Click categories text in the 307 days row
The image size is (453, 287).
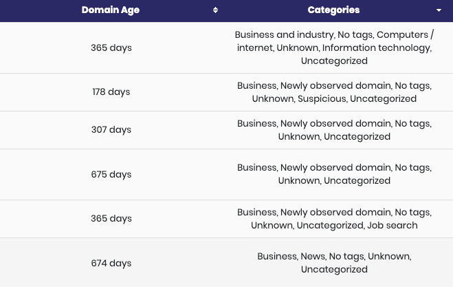point(334,130)
